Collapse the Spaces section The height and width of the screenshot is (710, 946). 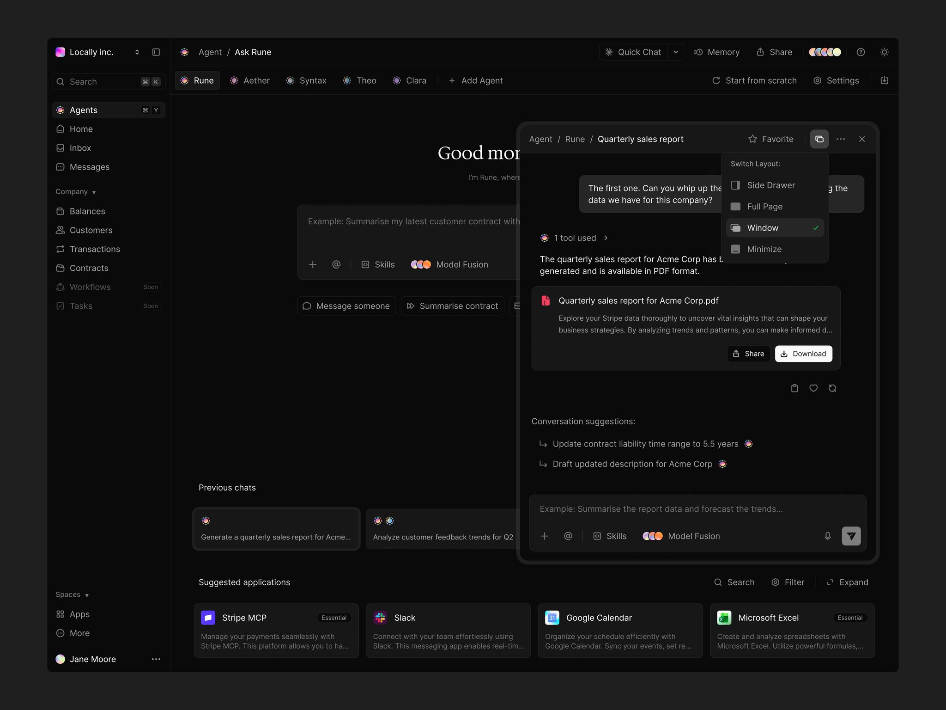tap(72, 595)
